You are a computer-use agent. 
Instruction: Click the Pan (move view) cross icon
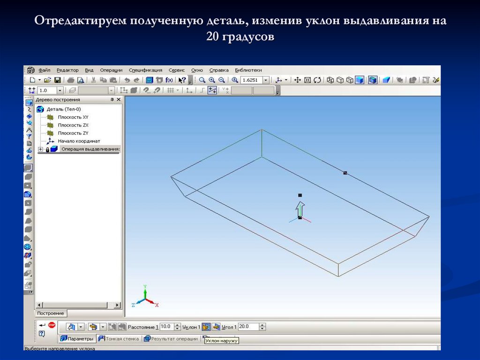point(297,80)
